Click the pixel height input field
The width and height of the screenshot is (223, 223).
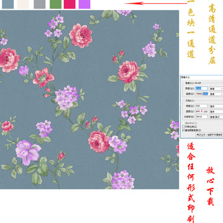coord(201,94)
